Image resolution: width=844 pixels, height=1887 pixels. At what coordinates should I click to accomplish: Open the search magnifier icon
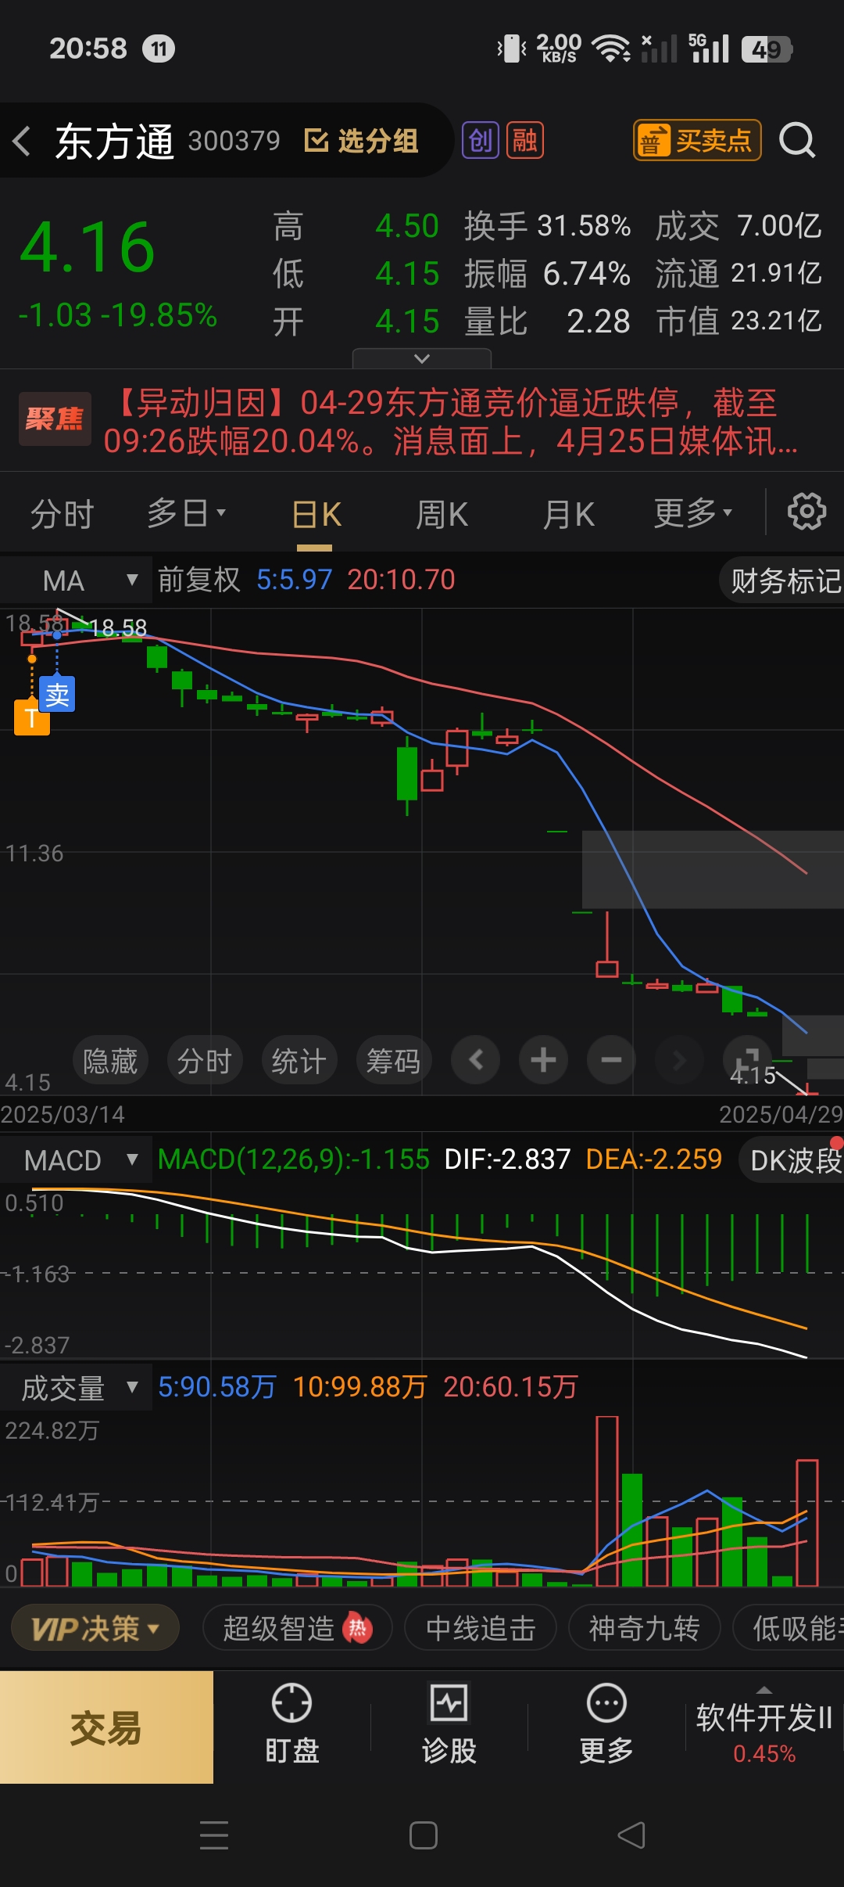(797, 141)
